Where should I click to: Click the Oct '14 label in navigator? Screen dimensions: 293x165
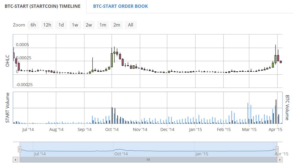121,154
